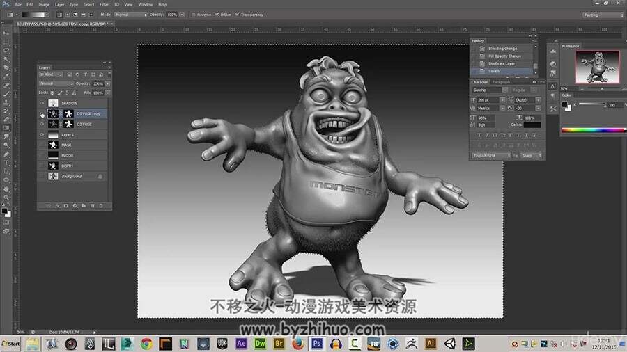This screenshot has height=352, width=627.
Task: Open the Character panel icon in dock
Action: click(x=552, y=86)
